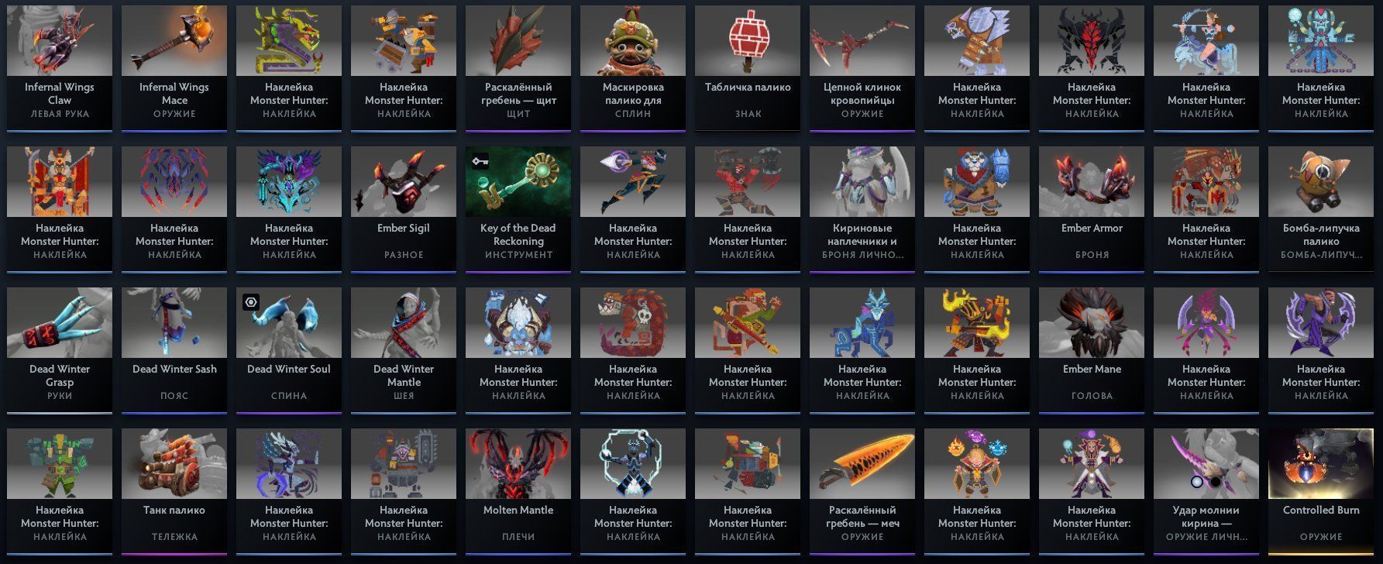1383x564 pixels.
Task: Select the Цепной клинок кровопийцы weapon
Action: (x=862, y=68)
